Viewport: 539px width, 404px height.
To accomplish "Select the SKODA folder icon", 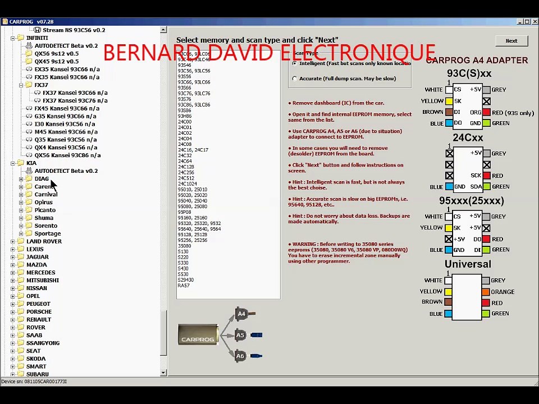I will [x=21, y=359].
